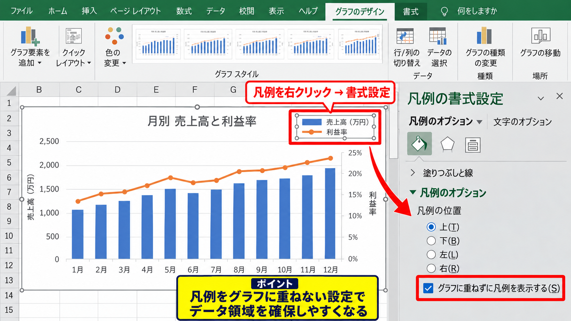
Task: Select the 下(B) legend position
Action: 431,241
